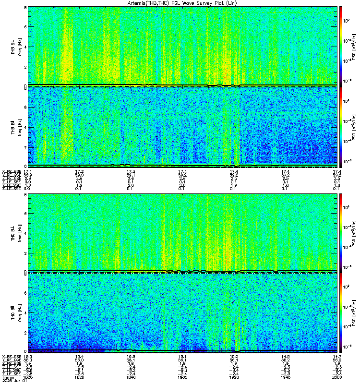Click the THC X_RE_GSE value '15.4'

pyautogui.click(x=79, y=357)
